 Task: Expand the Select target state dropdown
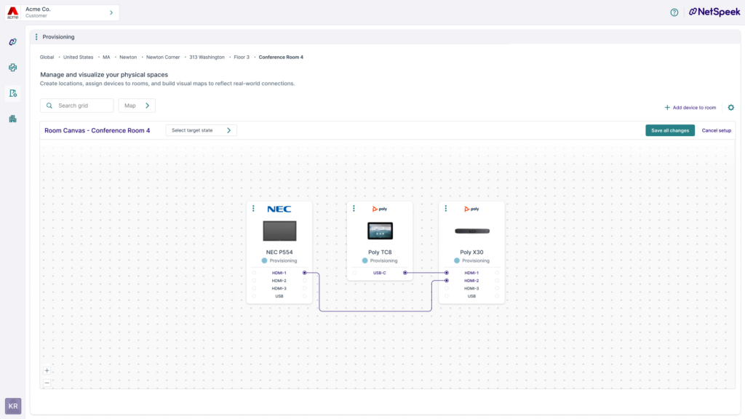tap(202, 130)
